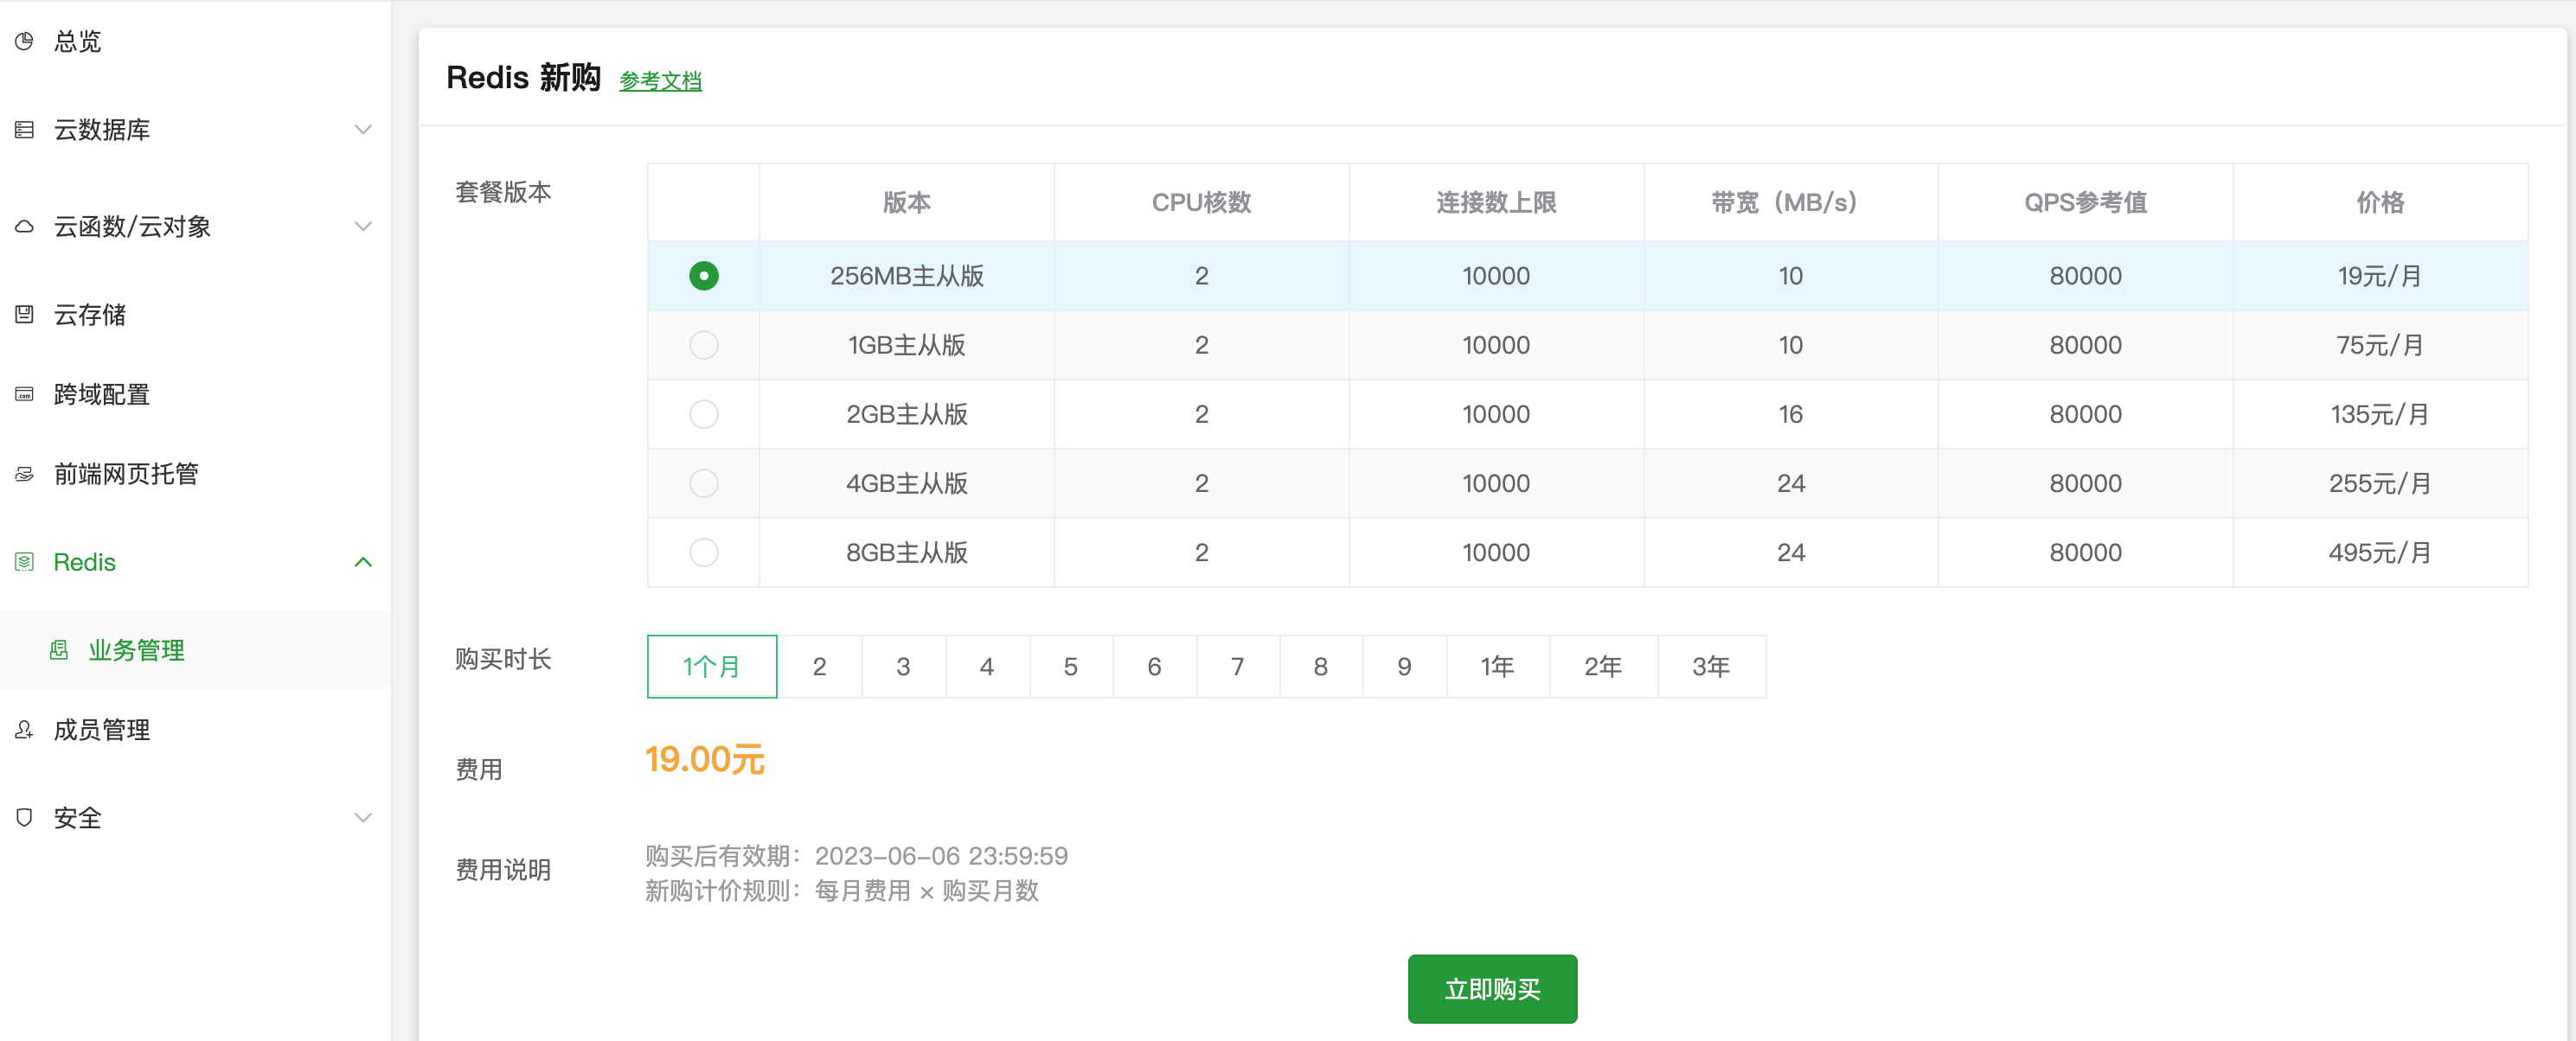Choose 3 months purchase duration
Image resolution: width=2576 pixels, height=1041 pixels.
pyautogui.click(x=903, y=666)
